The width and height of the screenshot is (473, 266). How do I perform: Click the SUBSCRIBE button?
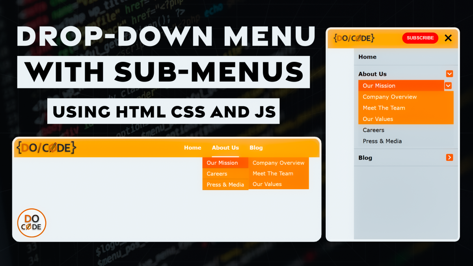(x=420, y=38)
